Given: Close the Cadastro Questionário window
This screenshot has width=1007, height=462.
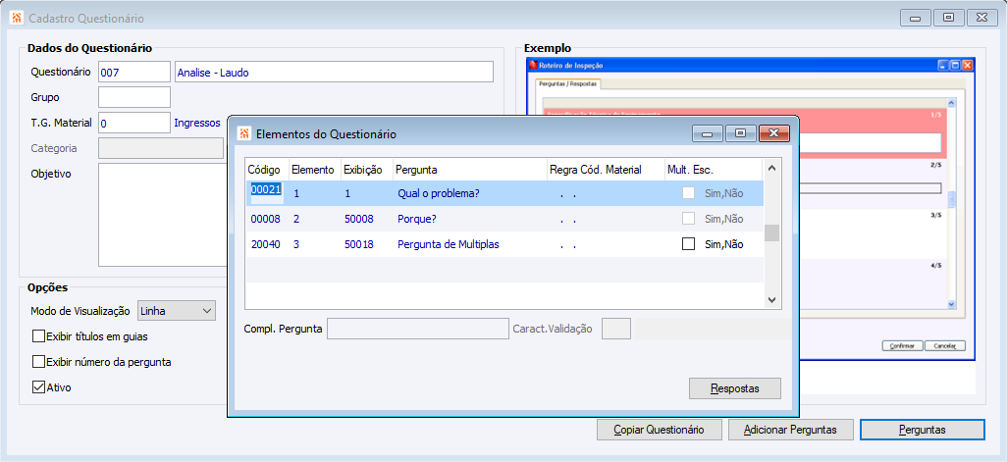Looking at the screenshot, I should (x=981, y=18).
